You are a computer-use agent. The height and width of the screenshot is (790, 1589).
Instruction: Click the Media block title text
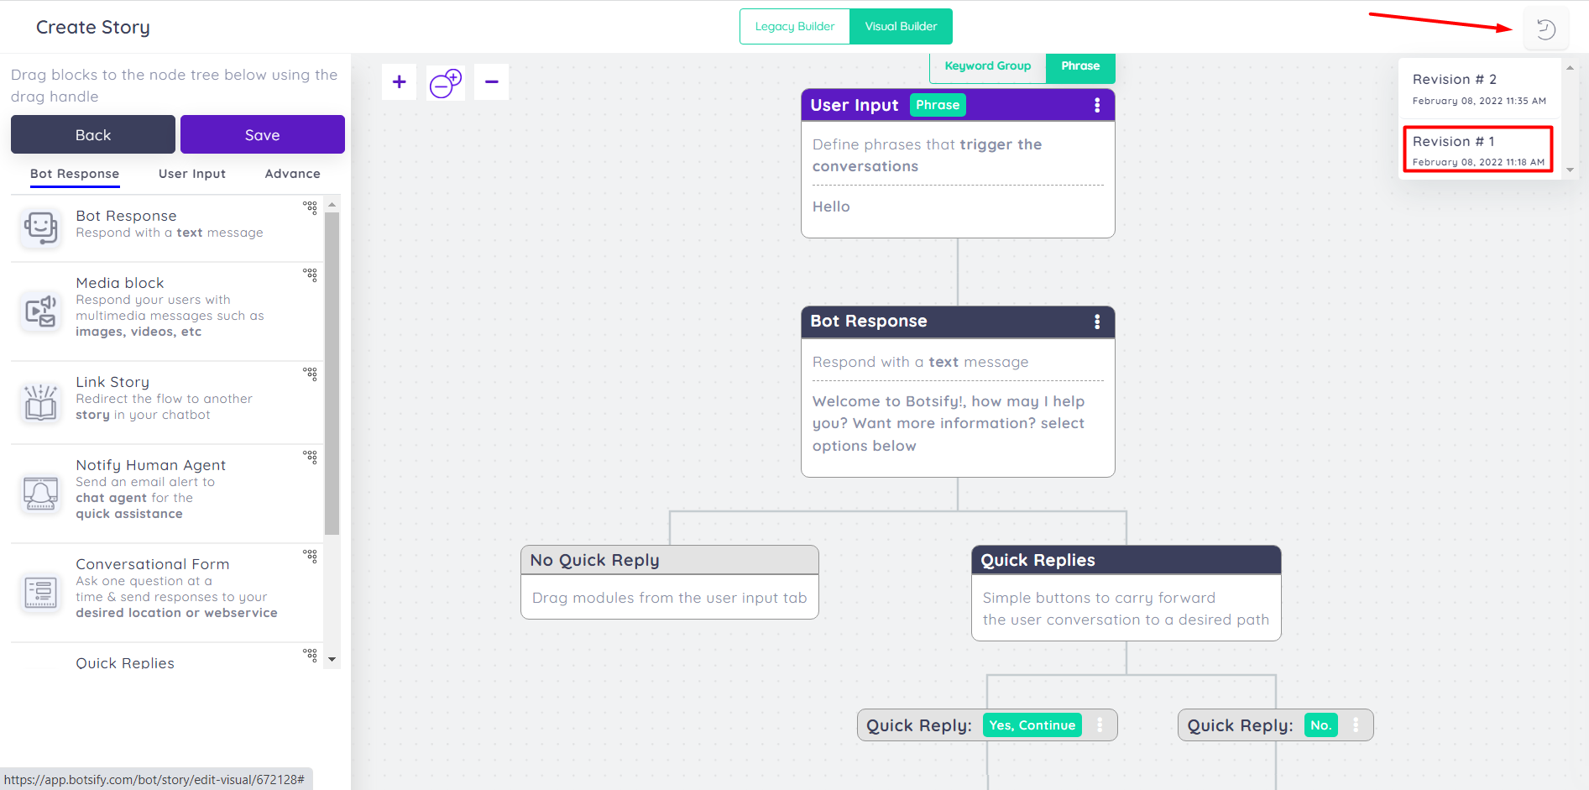120,283
